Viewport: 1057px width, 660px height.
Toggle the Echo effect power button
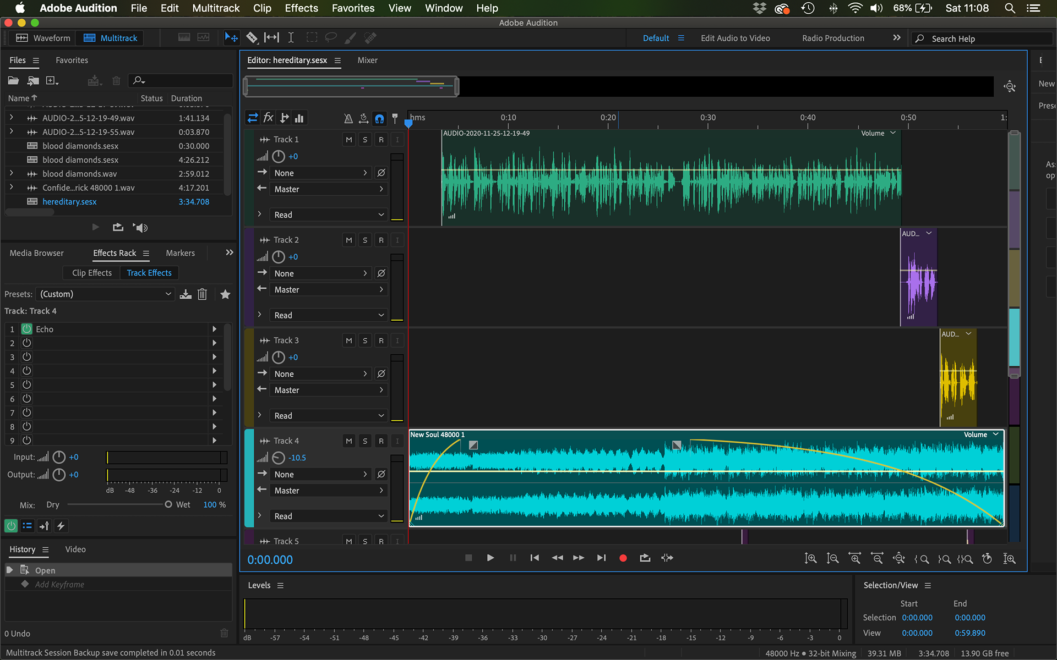point(26,329)
